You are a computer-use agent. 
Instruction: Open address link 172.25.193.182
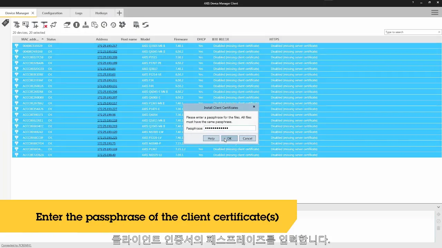pos(107,52)
